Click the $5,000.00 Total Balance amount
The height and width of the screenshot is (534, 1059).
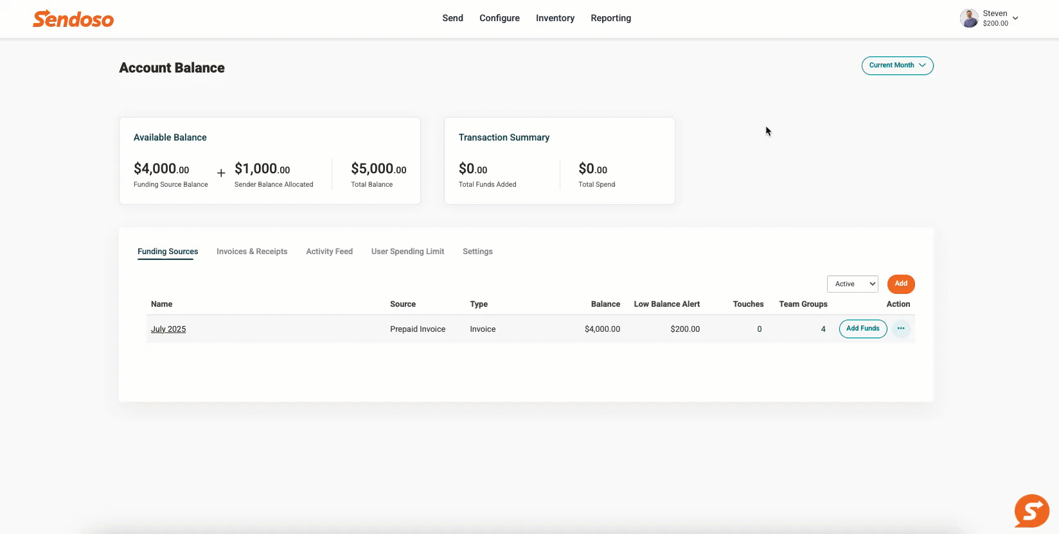(378, 169)
